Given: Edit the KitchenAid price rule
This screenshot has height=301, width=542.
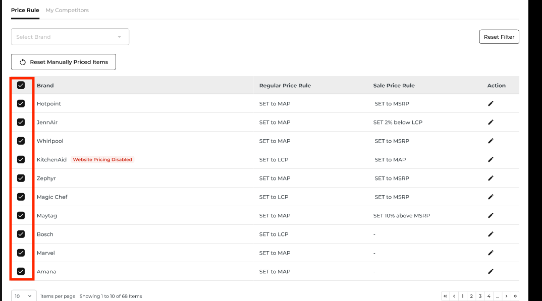Looking at the screenshot, I should (491, 159).
